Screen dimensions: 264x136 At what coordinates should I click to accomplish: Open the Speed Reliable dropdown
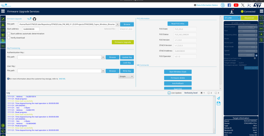point(248,51)
